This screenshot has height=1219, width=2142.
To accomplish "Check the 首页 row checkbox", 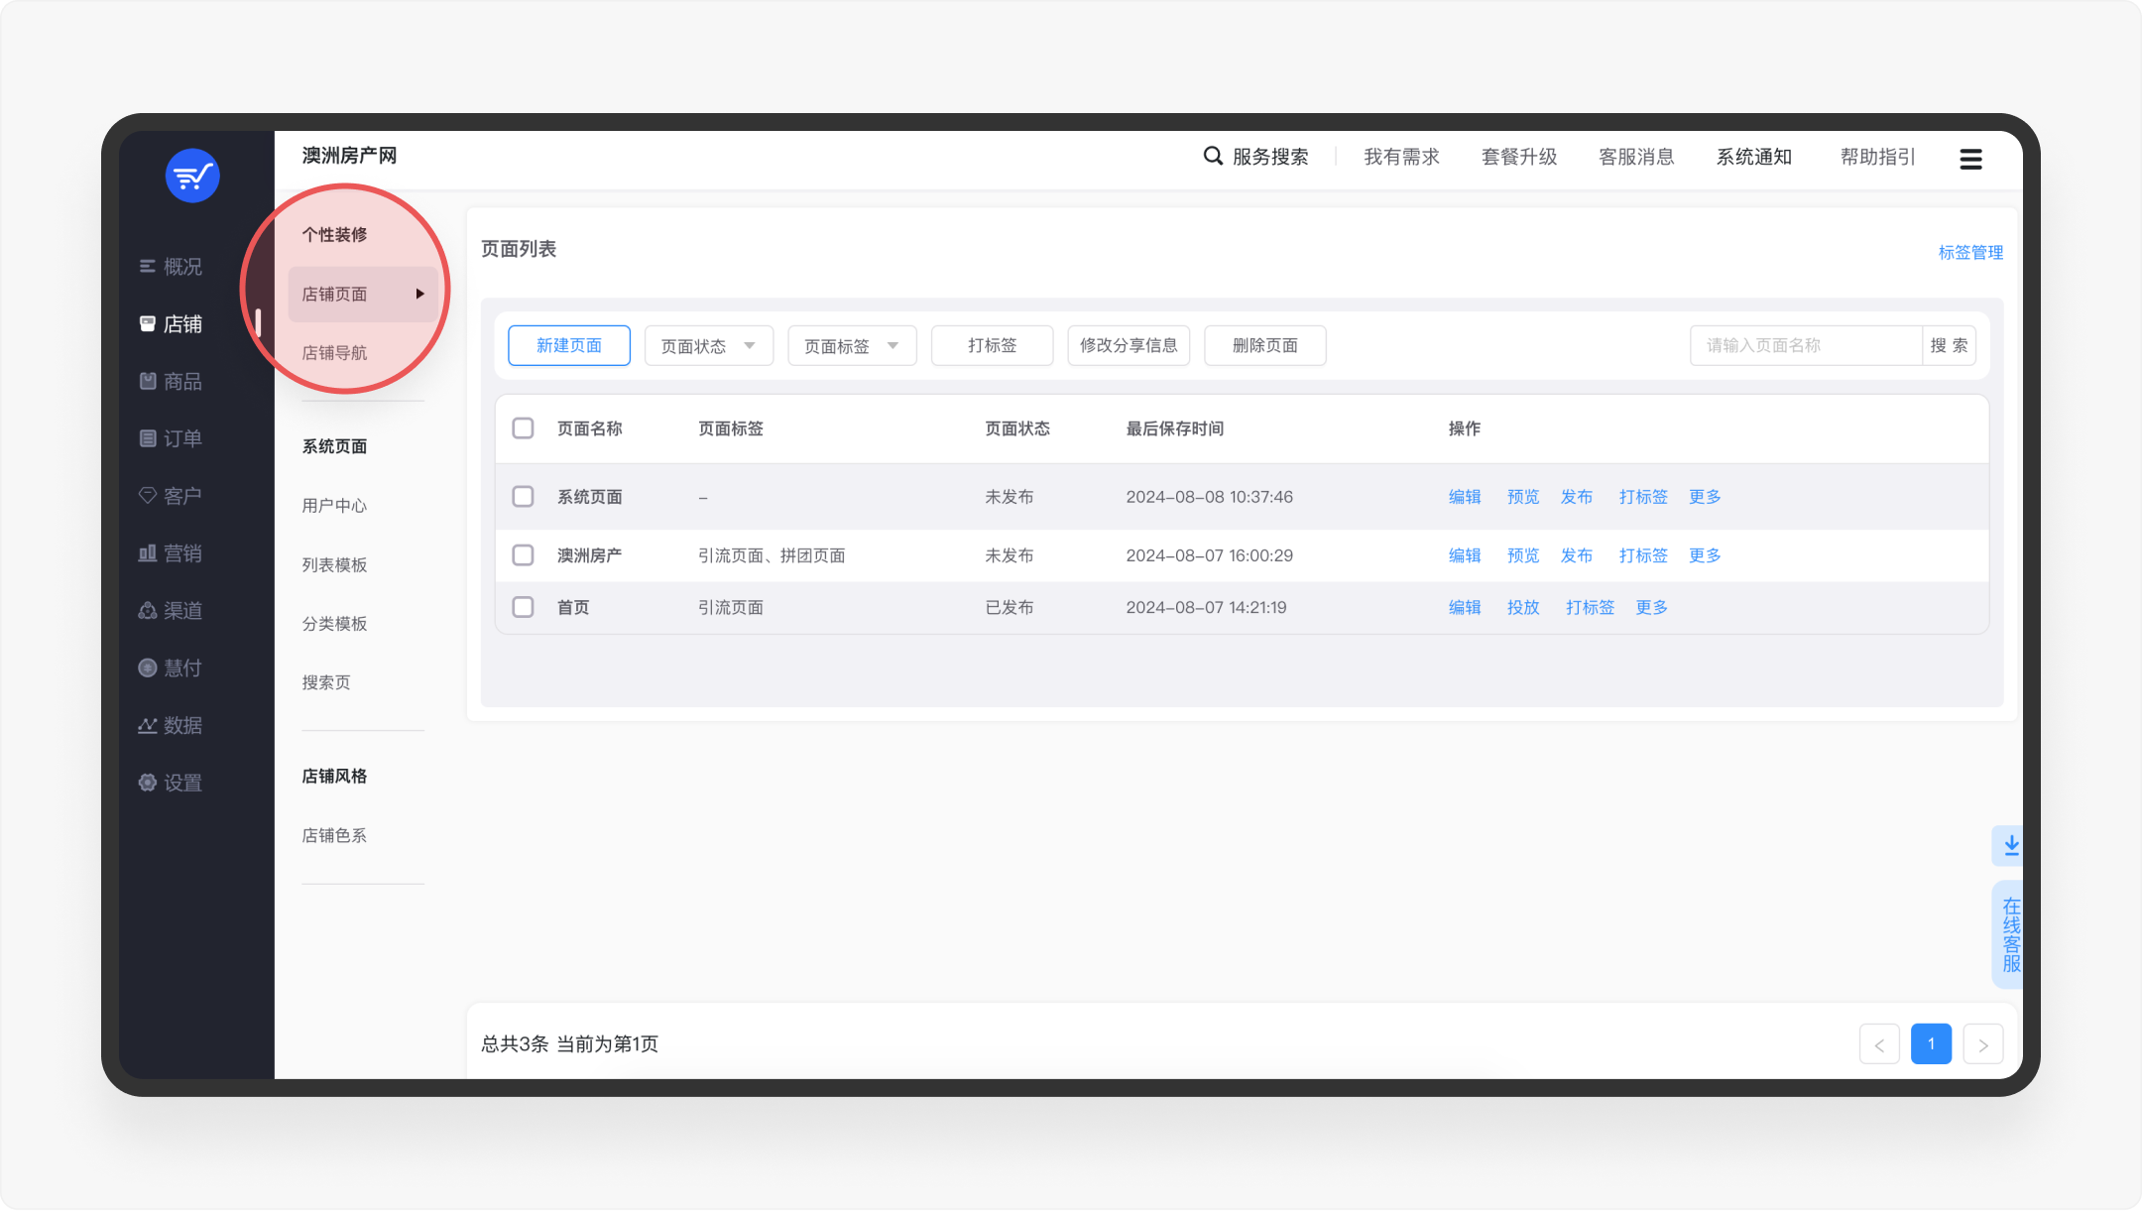I will pyautogui.click(x=523, y=607).
